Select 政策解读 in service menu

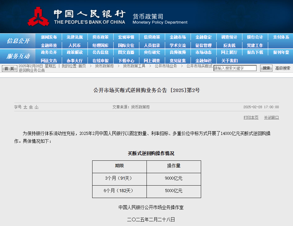(74, 53)
